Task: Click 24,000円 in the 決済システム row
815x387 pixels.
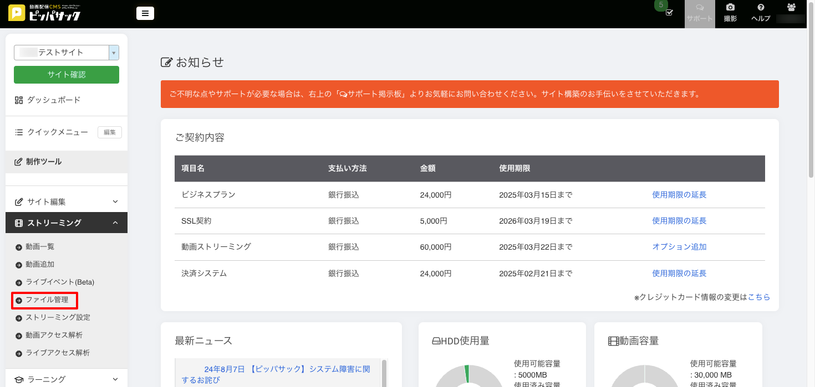Action: point(436,274)
